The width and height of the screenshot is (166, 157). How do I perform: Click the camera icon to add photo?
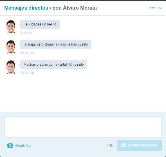point(10,145)
